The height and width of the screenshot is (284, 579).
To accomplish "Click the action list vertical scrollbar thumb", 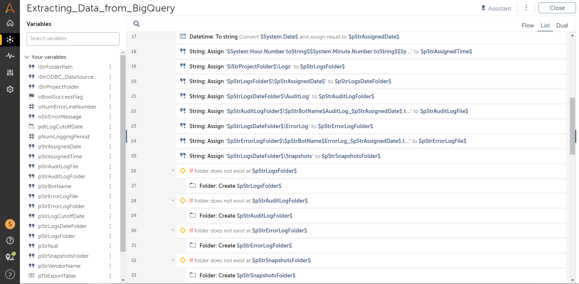I will coord(572,126).
